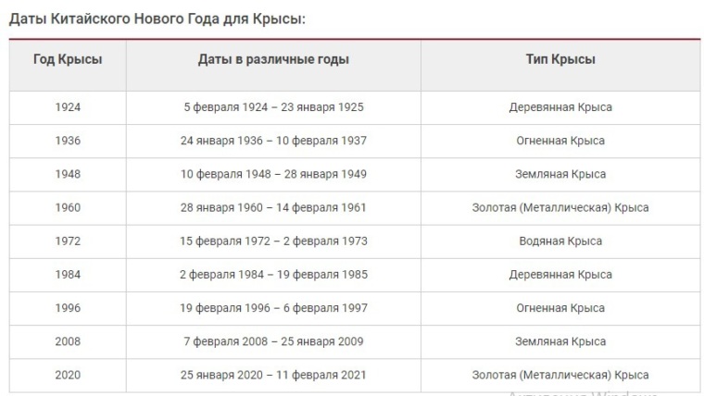Select the date range 25 января 2020
Image resolution: width=704 pixels, height=396 pixels.
point(273,375)
